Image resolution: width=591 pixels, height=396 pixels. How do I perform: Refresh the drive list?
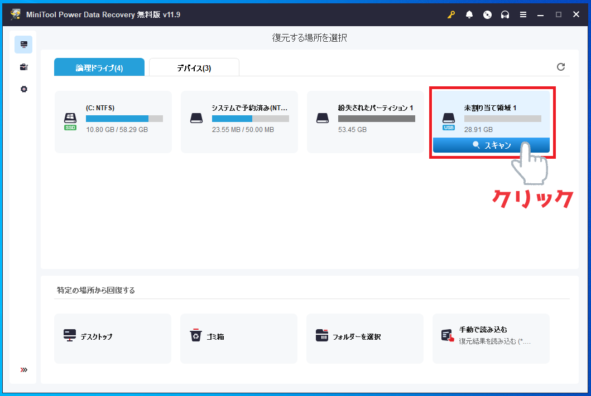click(x=561, y=67)
